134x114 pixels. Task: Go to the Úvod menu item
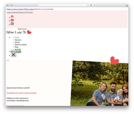click(x=17, y=37)
